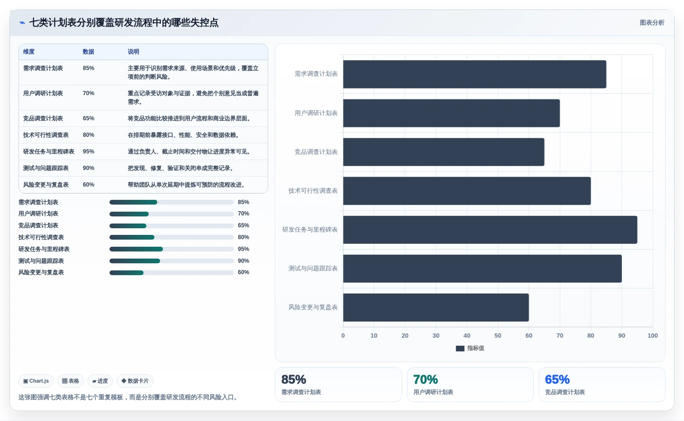Click the description starting with 主要用于识别需求来源
This screenshot has width=684, height=421.
(193, 72)
